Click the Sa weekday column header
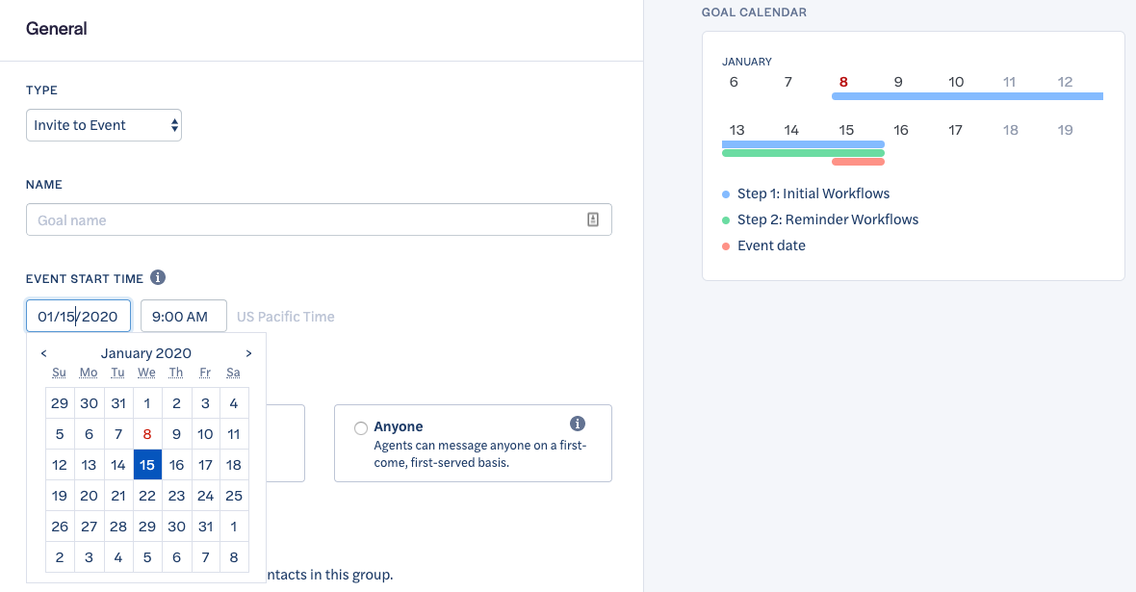This screenshot has height=592, width=1136. pyautogui.click(x=233, y=373)
